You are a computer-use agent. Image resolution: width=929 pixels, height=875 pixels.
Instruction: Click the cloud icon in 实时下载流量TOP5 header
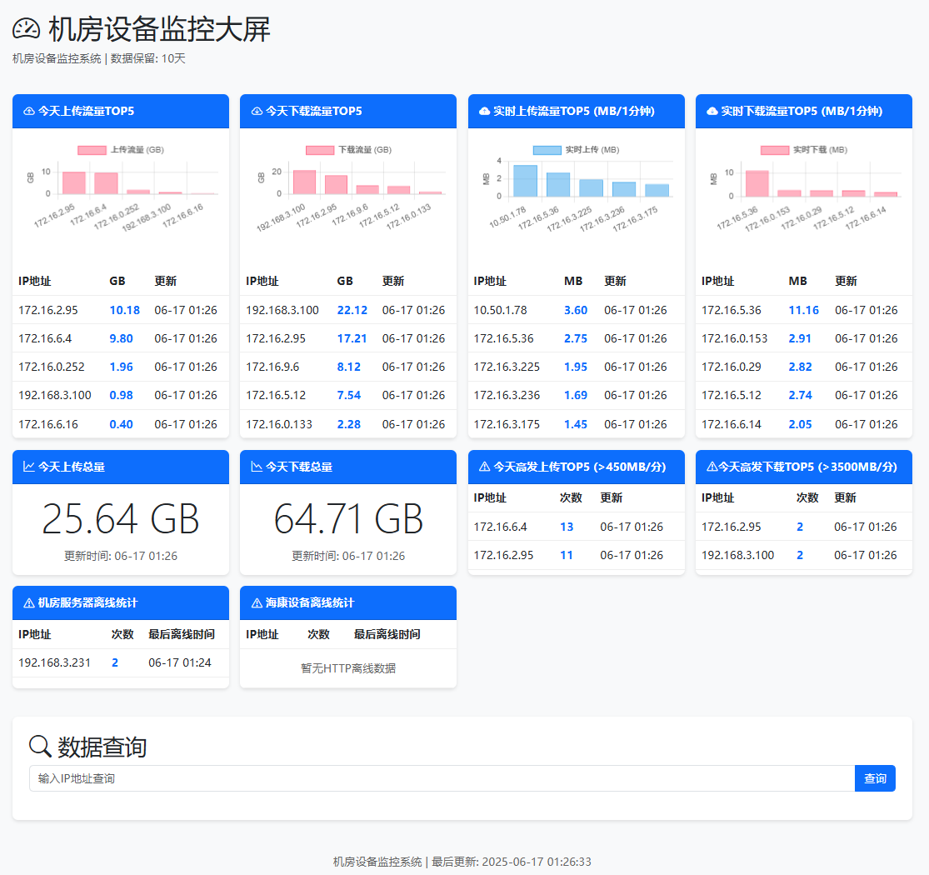click(x=712, y=111)
